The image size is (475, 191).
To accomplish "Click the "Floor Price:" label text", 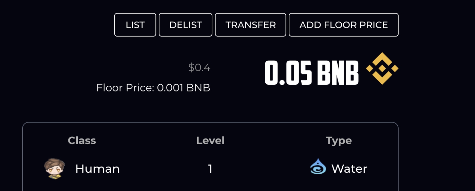I will click(126, 88).
